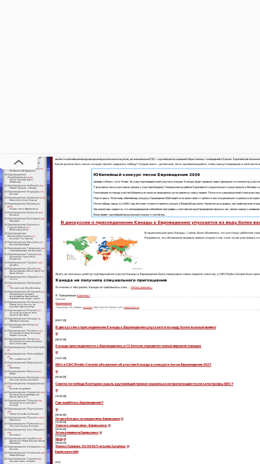Open the Евровидение Мальта sidebar category
The height and width of the screenshot is (464, 260).
22,371
